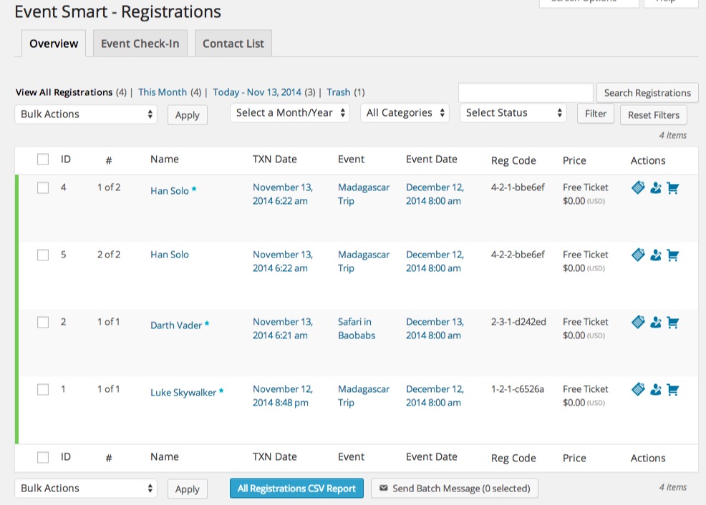
Task: Open Darth Vader name link
Action: pyautogui.click(x=176, y=325)
